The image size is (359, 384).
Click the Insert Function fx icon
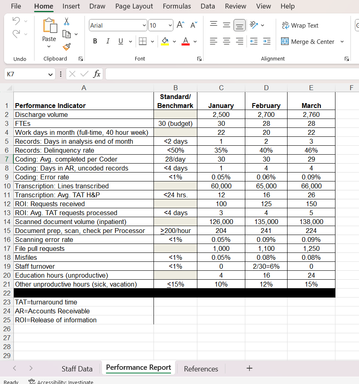pos(97,74)
